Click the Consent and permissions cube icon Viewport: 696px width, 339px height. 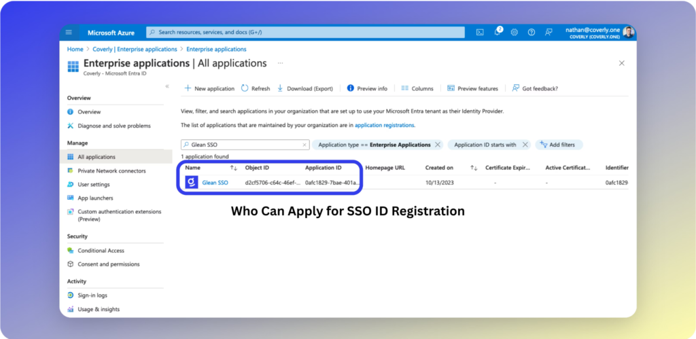click(70, 264)
